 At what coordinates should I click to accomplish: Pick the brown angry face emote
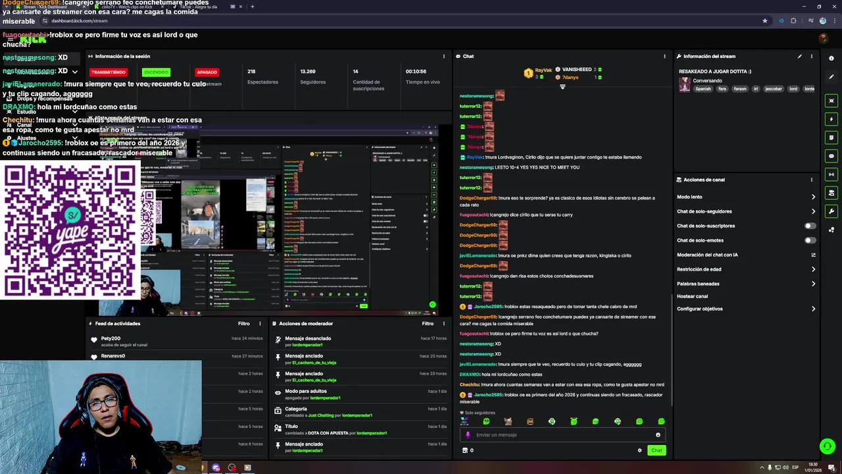click(530, 421)
